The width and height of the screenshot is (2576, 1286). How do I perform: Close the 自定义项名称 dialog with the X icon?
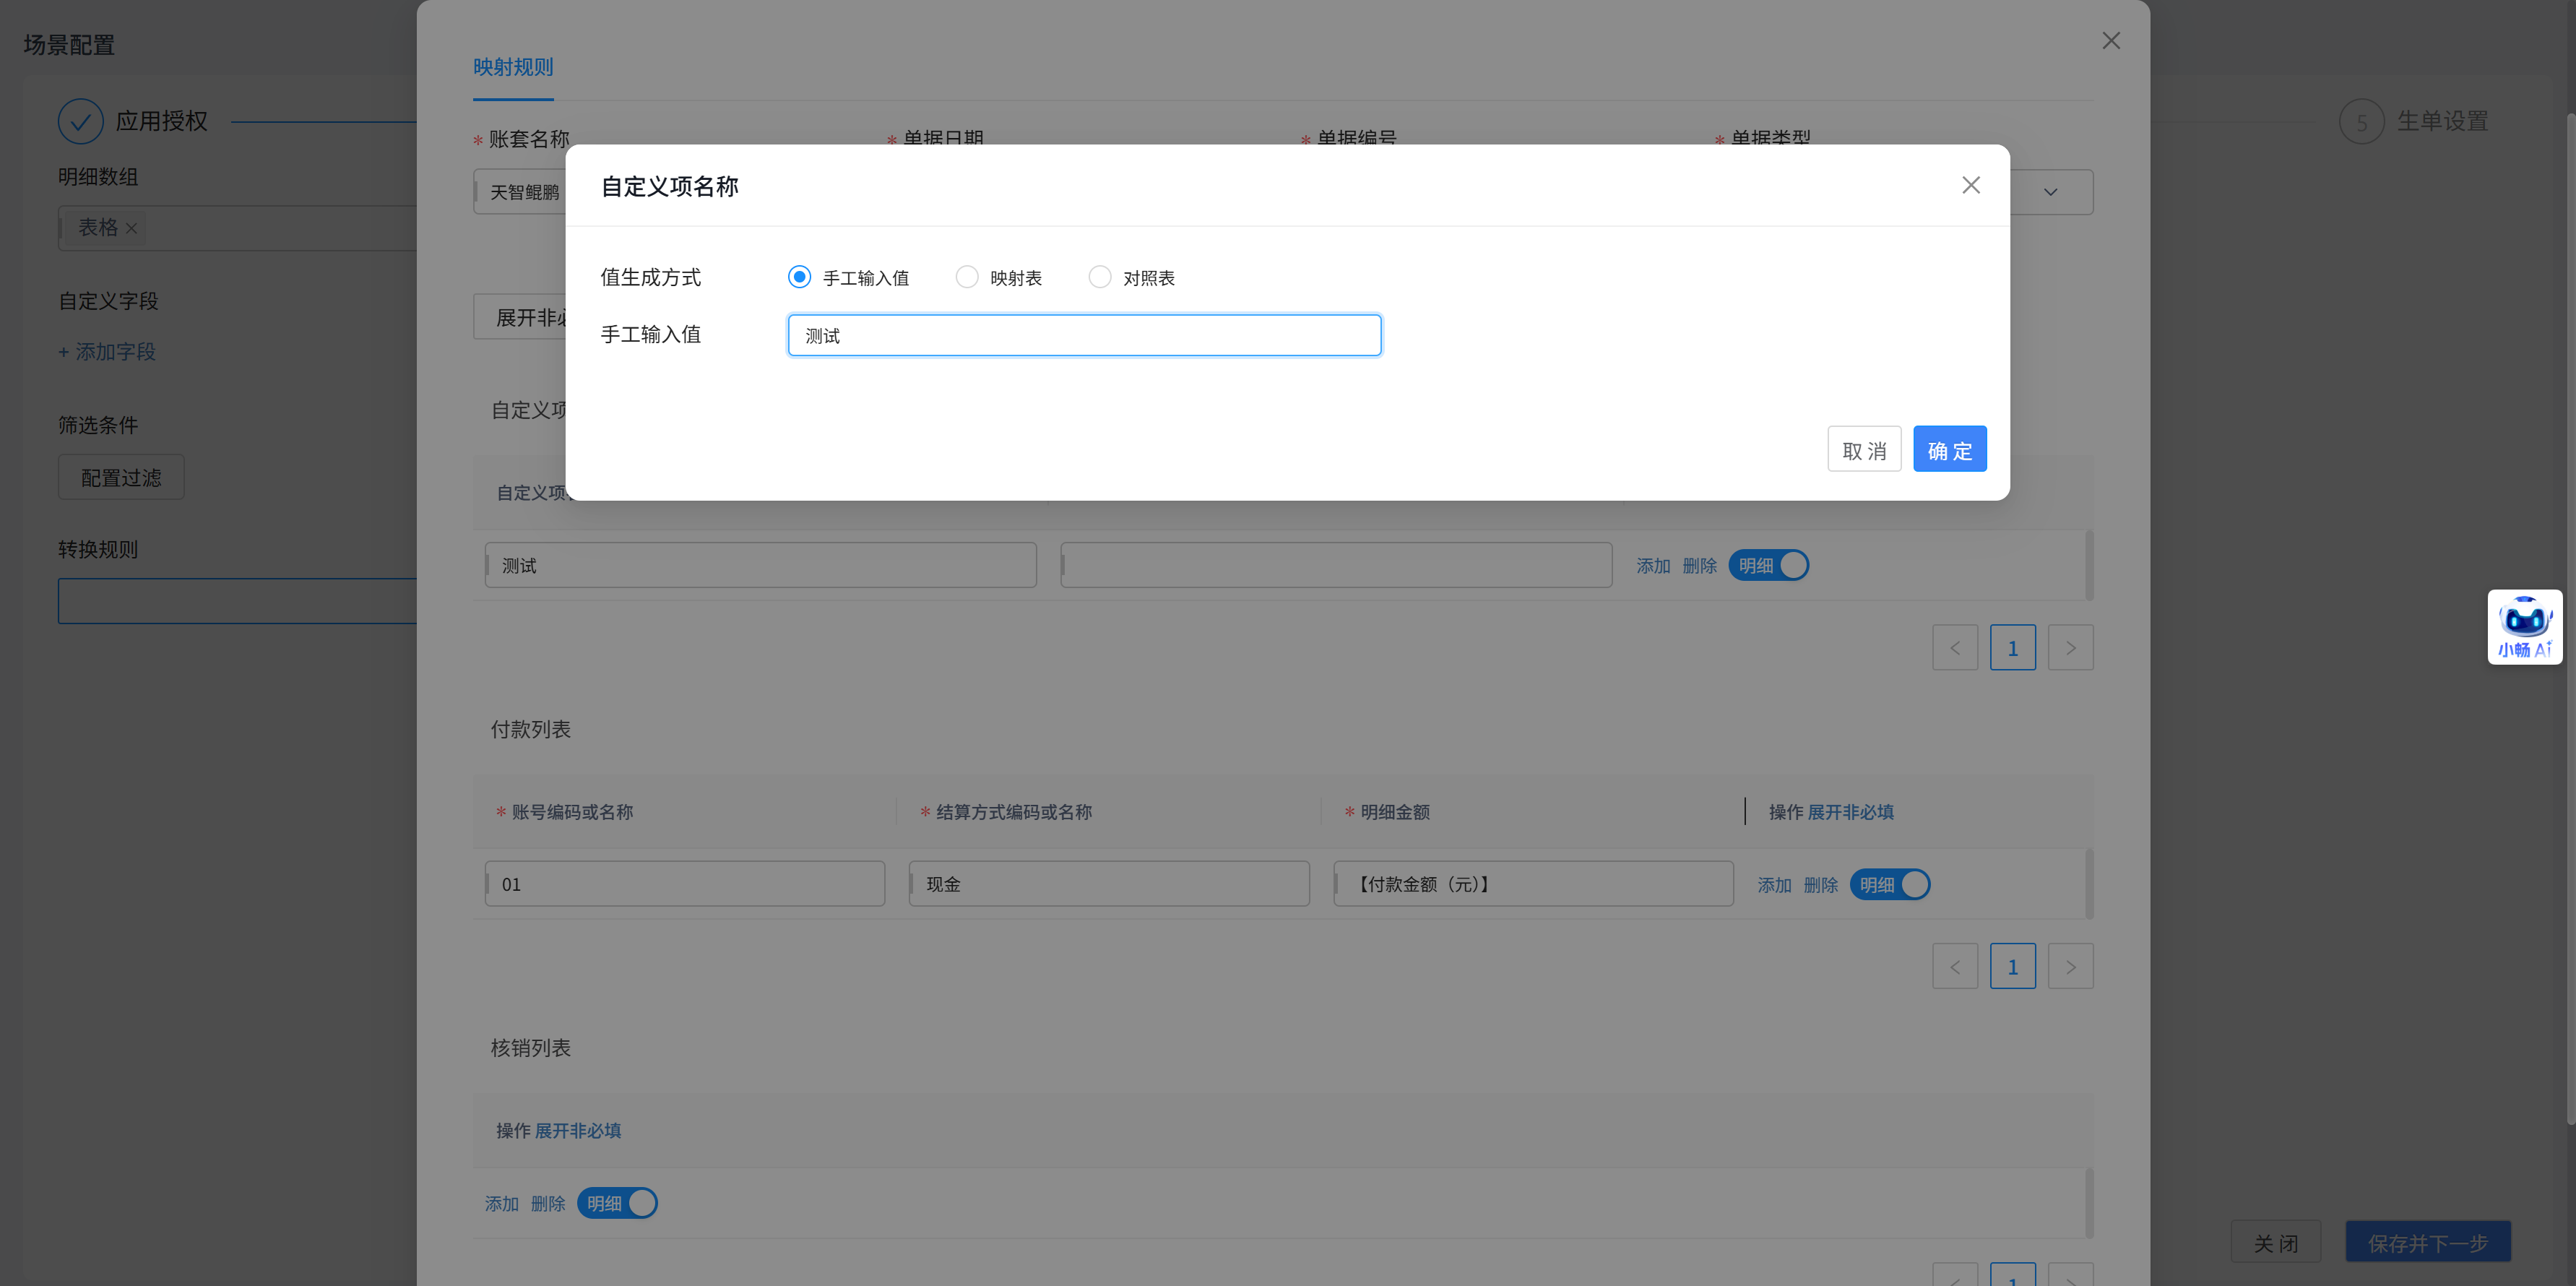point(1970,185)
